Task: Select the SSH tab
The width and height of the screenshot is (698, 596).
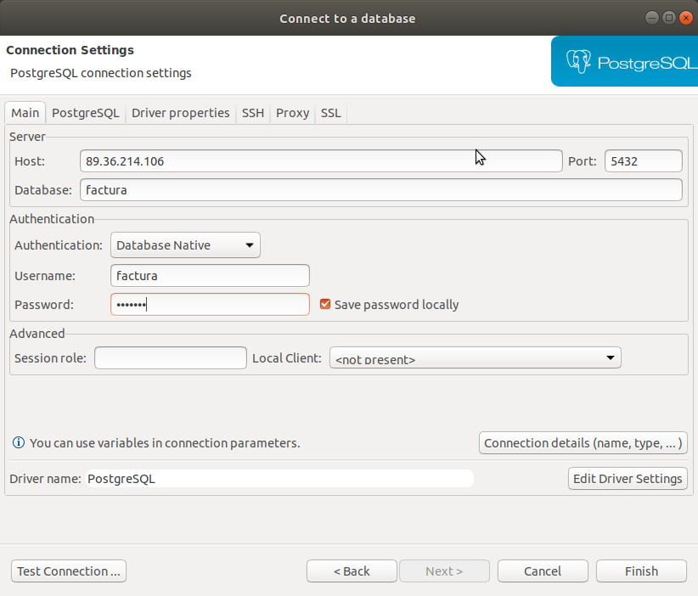Action: click(x=252, y=113)
